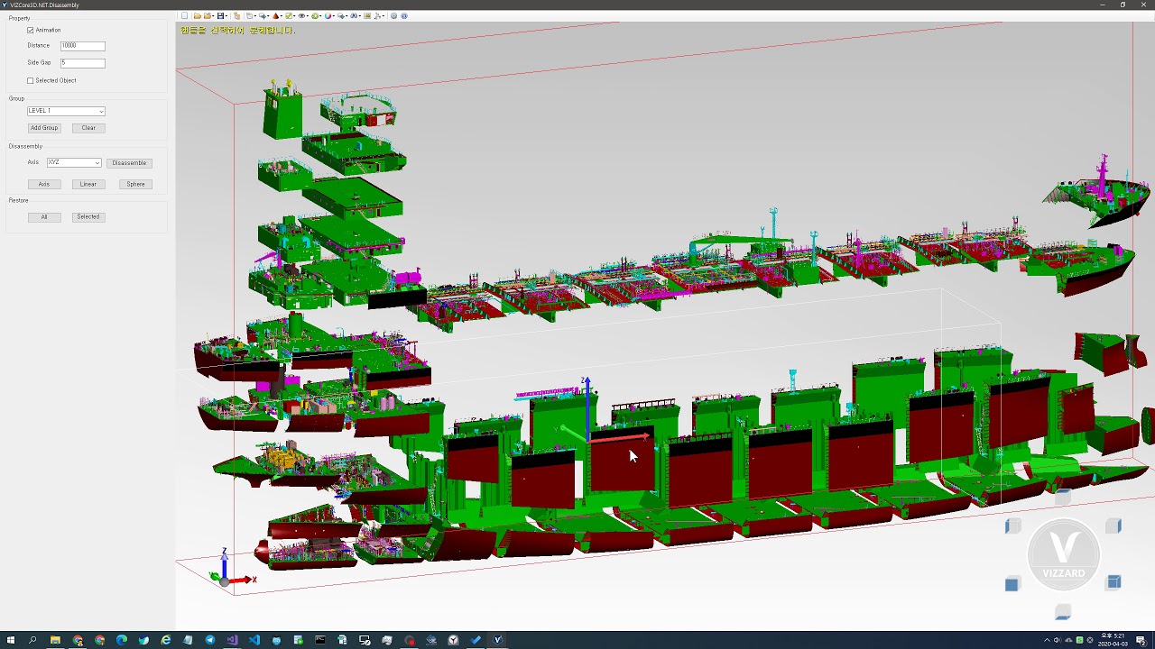Click the blue floppy disk Save icon
This screenshot has height=649, width=1155.
(220, 15)
